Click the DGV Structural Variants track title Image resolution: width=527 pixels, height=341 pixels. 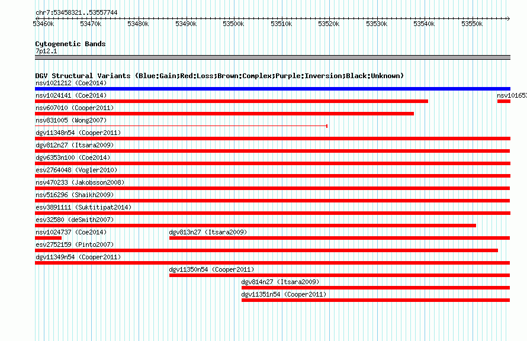point(219,76)
